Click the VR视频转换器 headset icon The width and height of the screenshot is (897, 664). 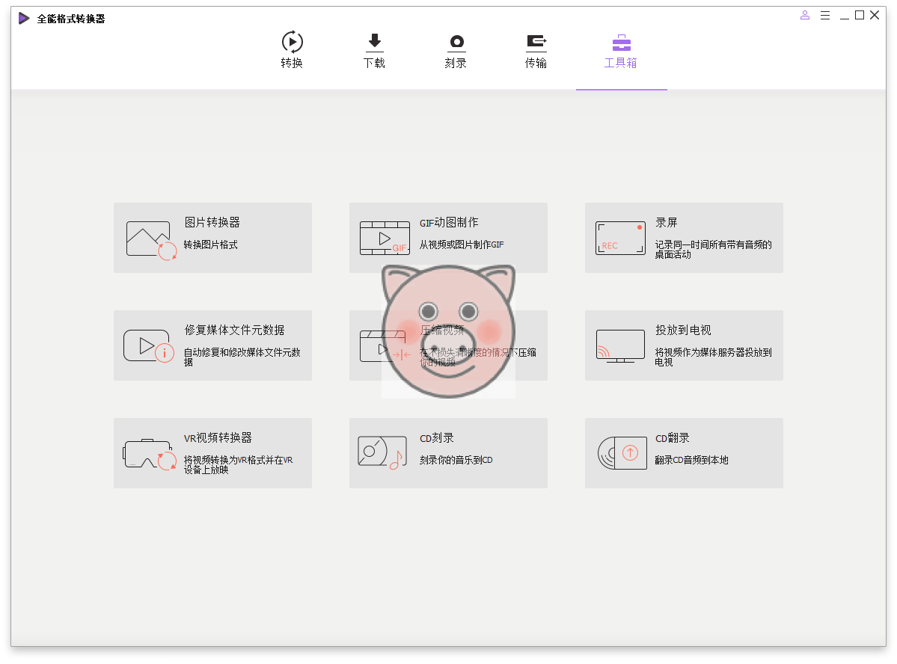pyautogui.click(x=150, y=454)
